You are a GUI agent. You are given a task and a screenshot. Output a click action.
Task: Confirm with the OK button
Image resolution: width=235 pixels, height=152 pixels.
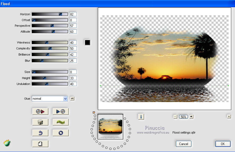click(x=223, y=144)
